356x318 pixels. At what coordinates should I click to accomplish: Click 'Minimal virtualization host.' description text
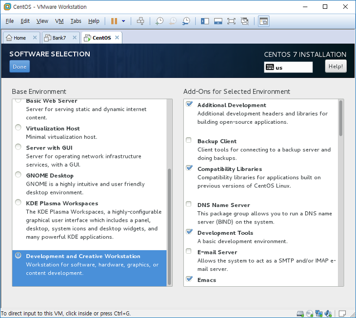coord(61,137)
